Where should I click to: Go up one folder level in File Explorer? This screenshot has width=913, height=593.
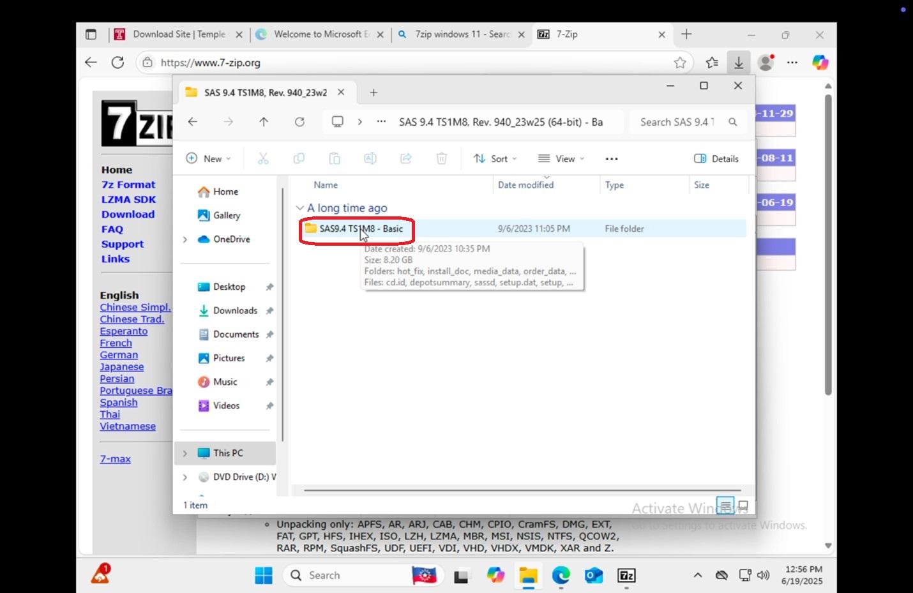[x=264, y=122]
